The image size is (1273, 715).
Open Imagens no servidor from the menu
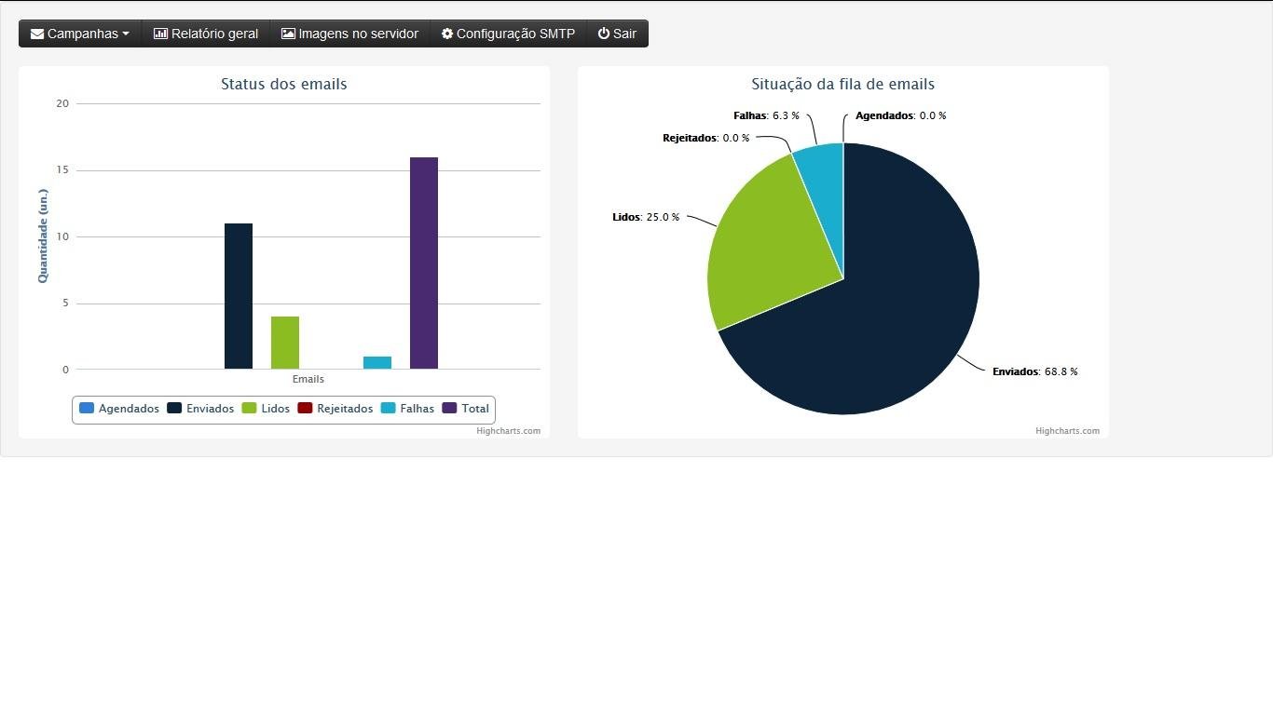point(357,34)
